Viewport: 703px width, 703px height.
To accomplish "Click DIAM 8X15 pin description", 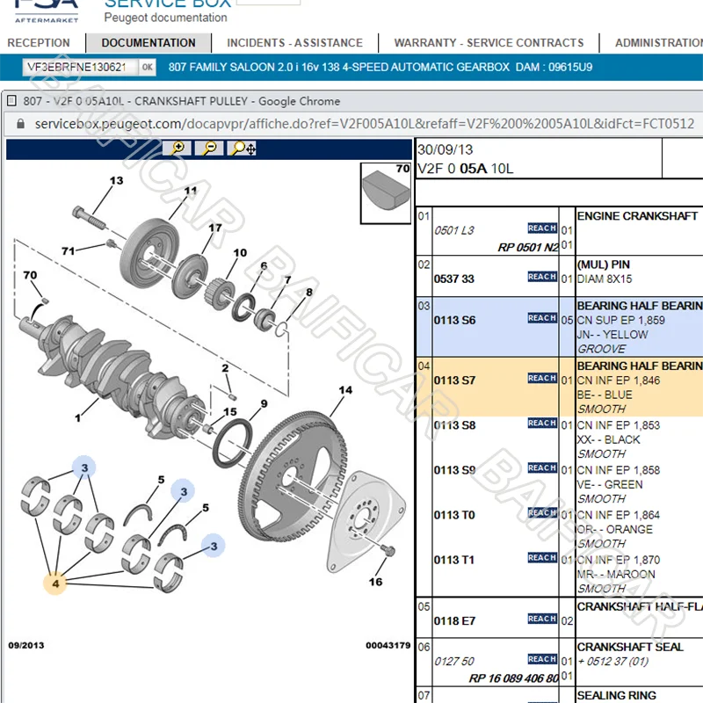I will coord(605,279).
